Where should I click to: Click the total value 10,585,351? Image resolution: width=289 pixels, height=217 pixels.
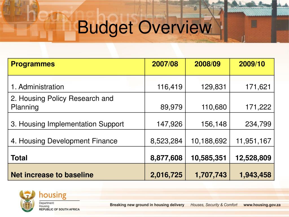pos(209,158)
